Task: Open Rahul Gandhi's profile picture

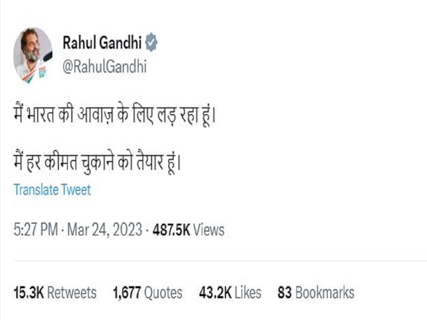Action: [33, 55]
